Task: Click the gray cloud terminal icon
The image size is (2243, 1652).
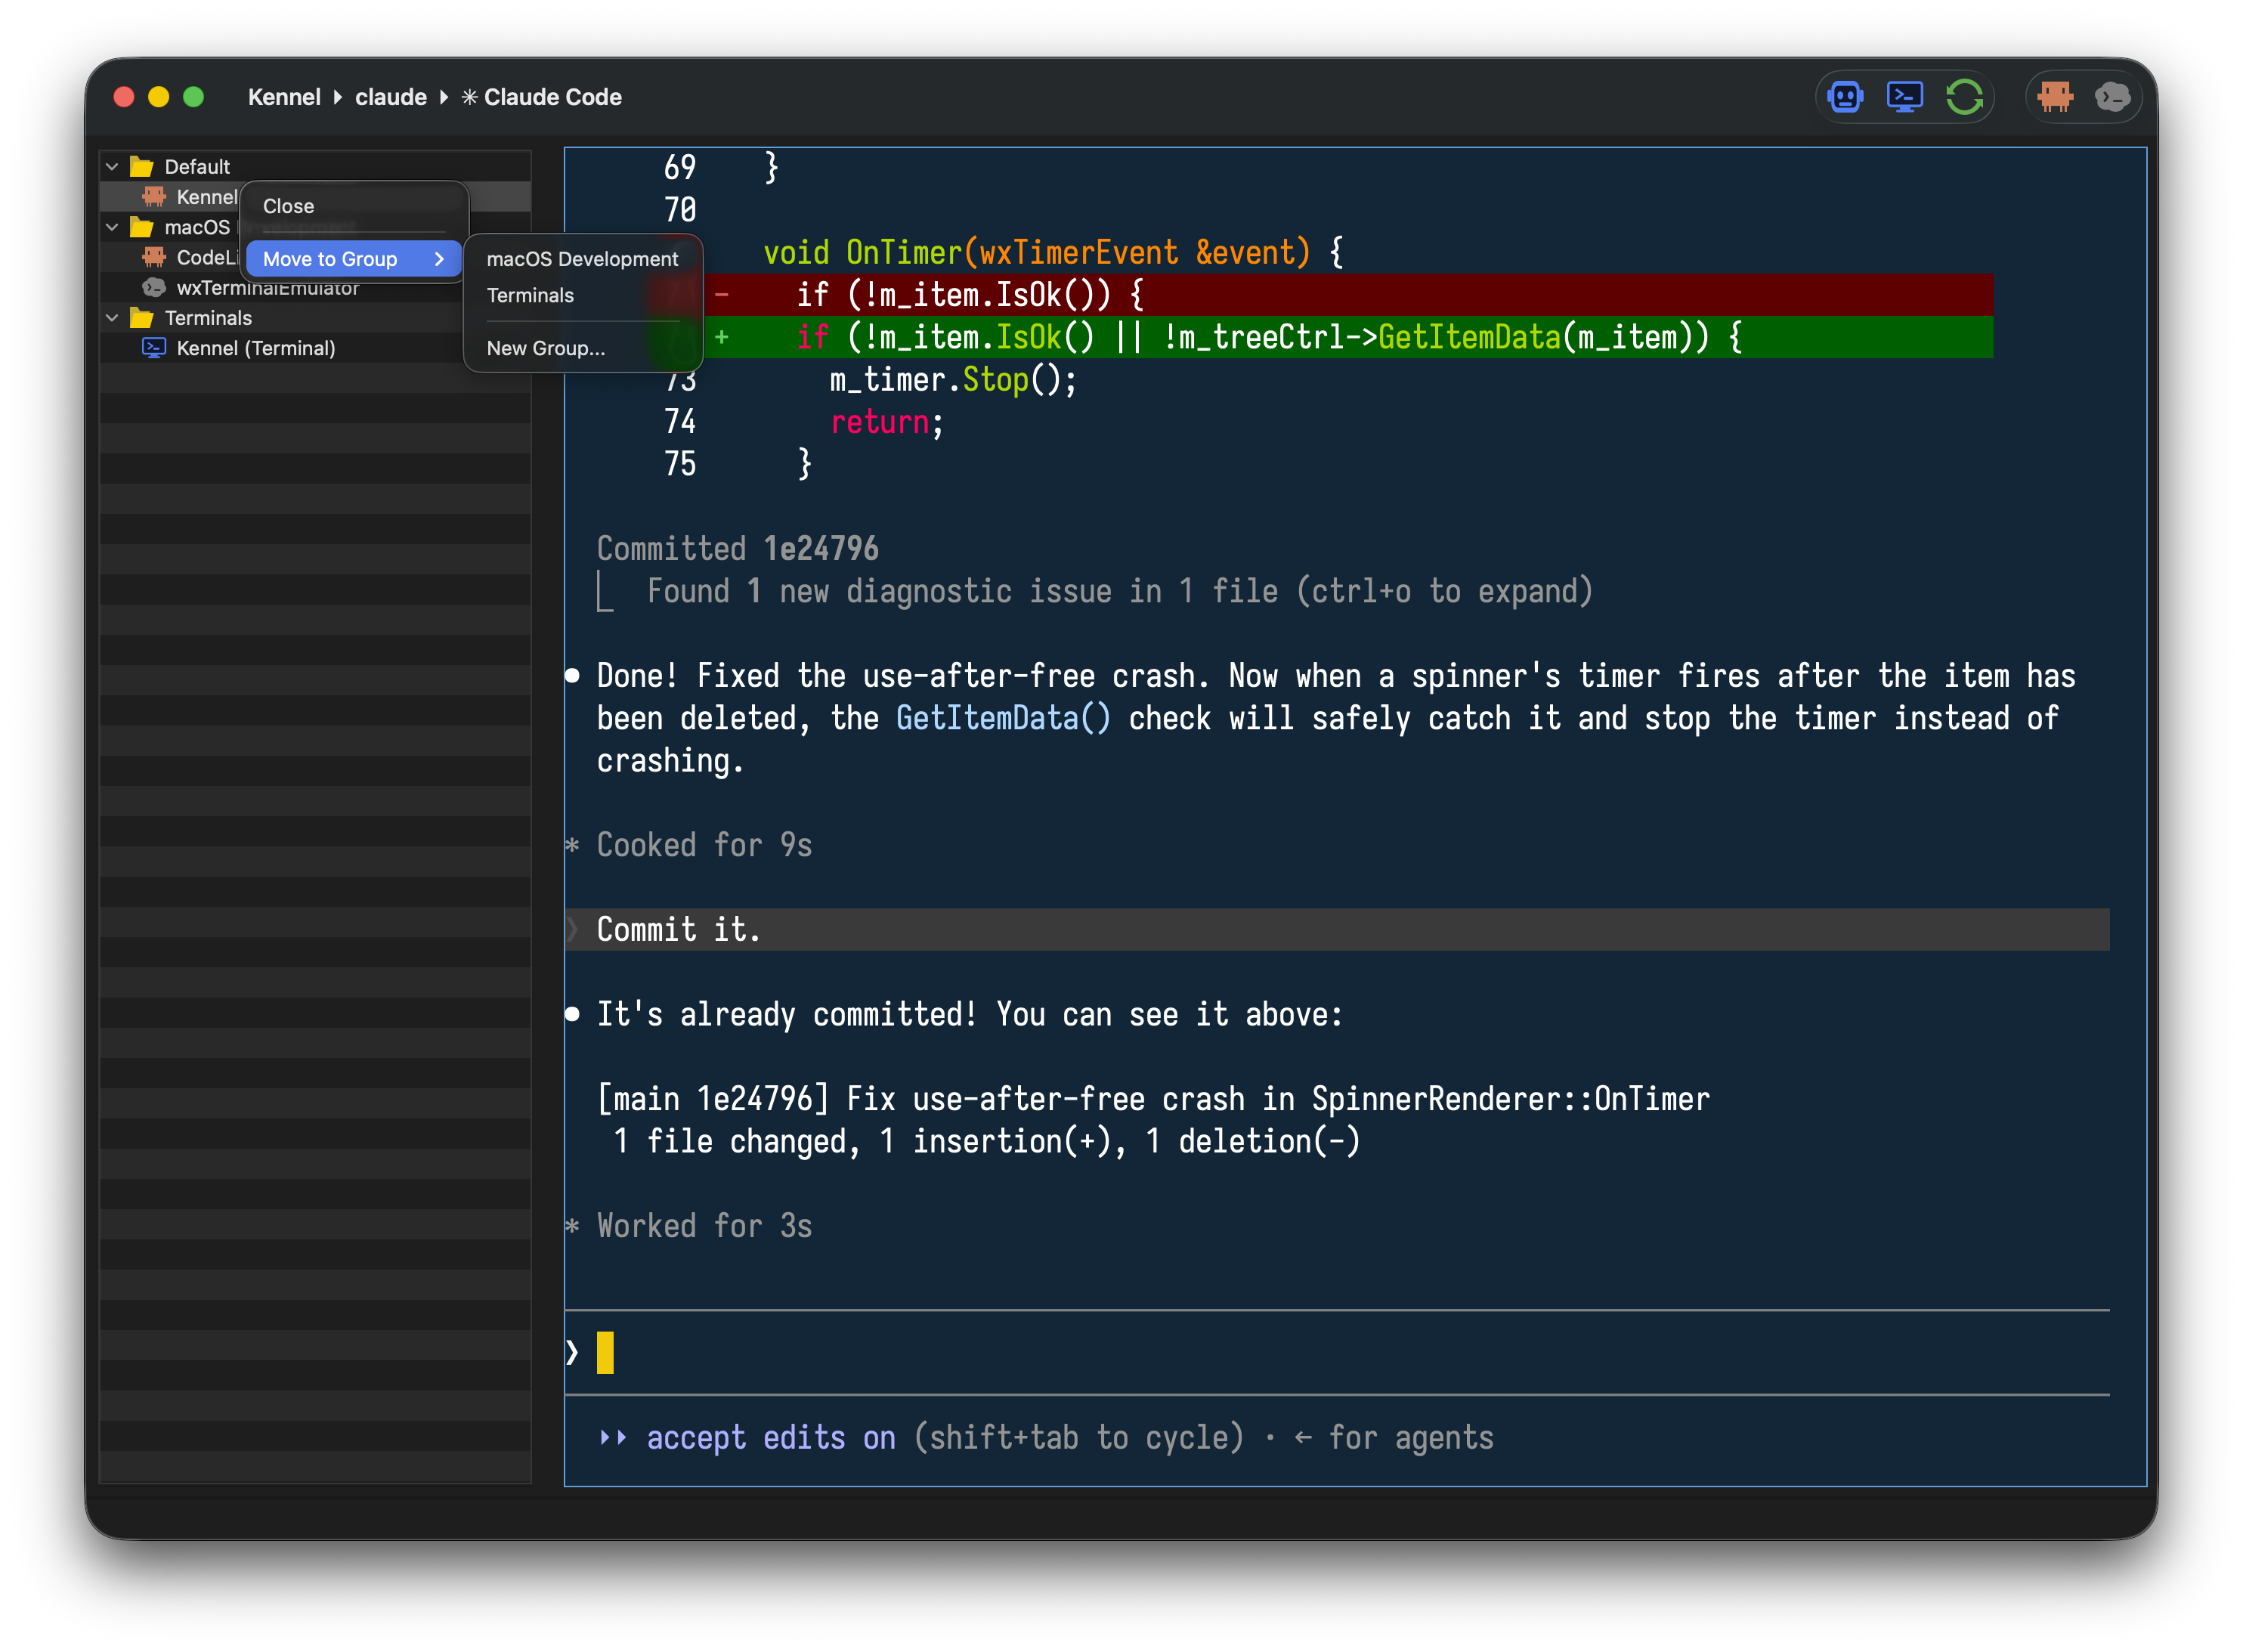Action: tap(2112, 97)
